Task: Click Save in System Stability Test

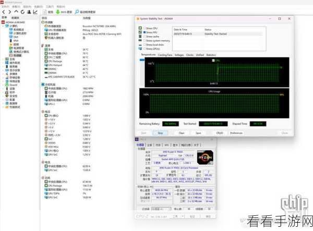Action: 198,133
